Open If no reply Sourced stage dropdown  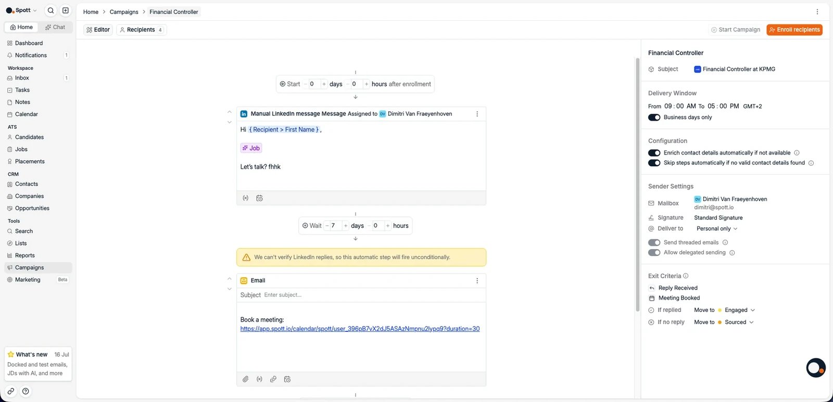[x=736, y=322]
